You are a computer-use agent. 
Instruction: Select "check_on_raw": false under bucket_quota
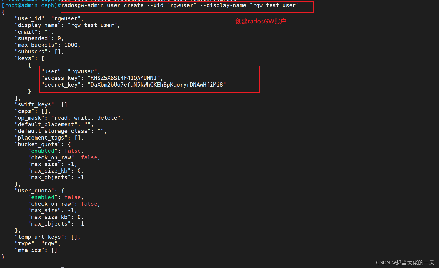point(64,157)
